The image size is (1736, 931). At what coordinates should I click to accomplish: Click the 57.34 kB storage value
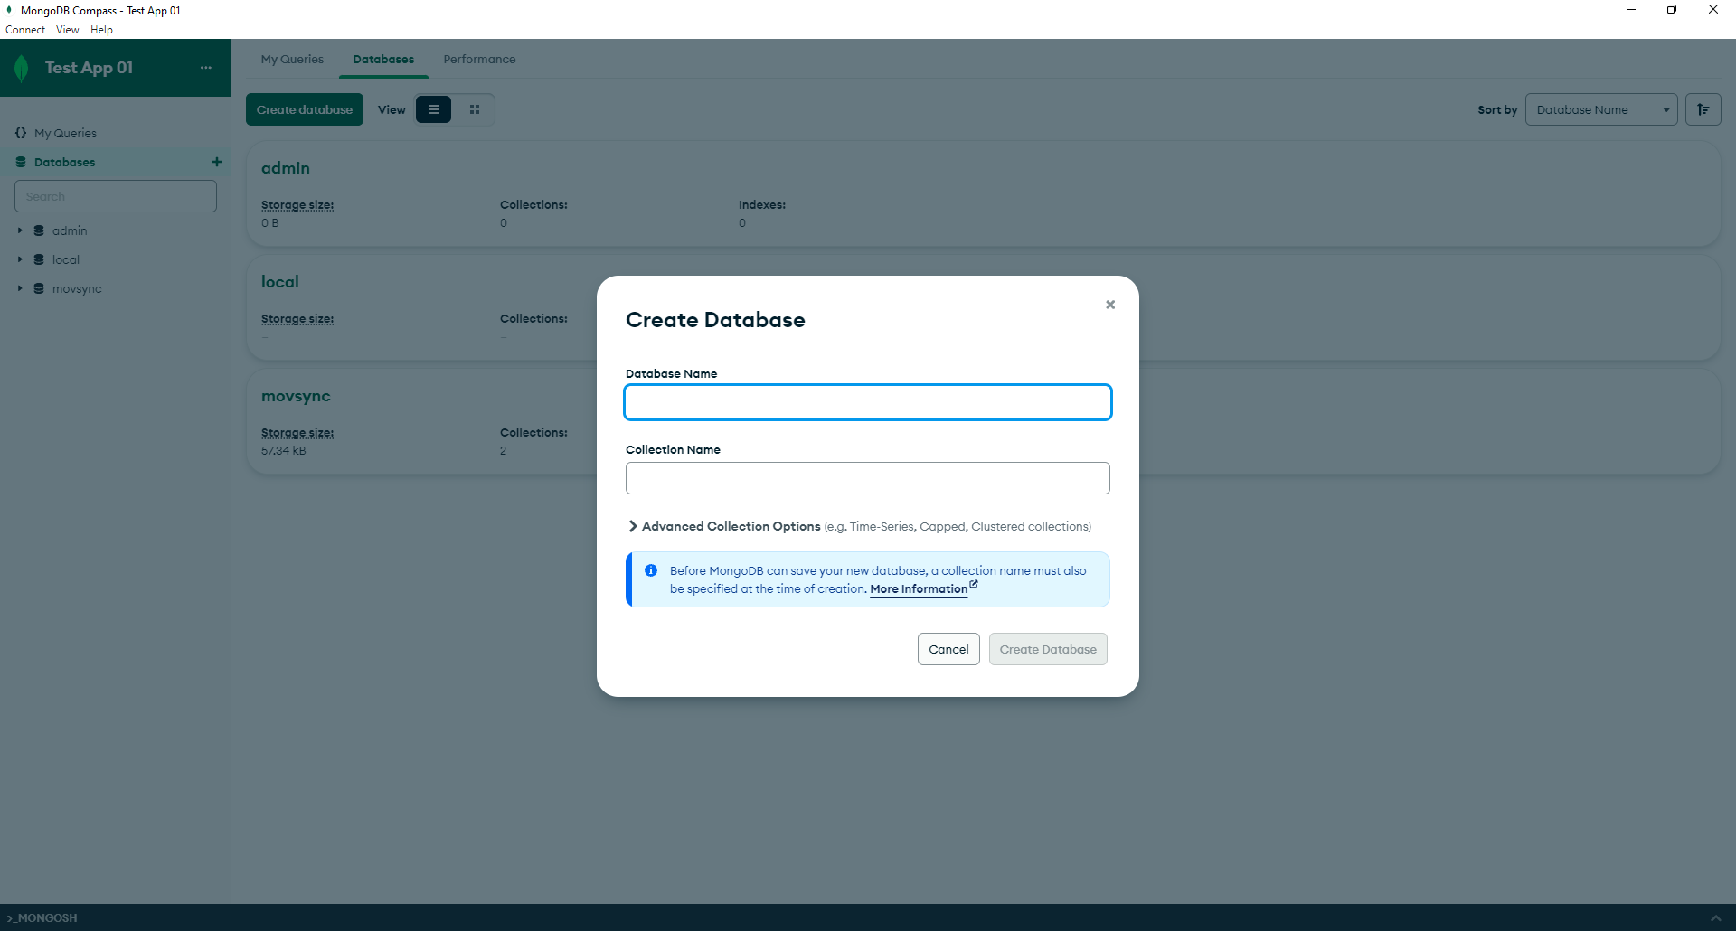[x=284, y=451]
